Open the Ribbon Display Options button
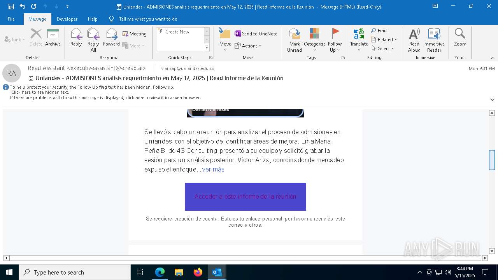 pyautogui.click(x=435, y=6)
